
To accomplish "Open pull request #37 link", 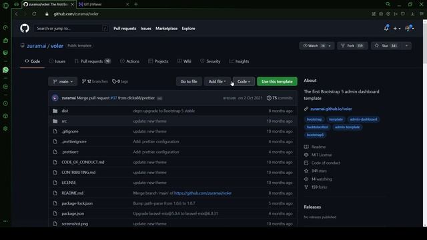I will pyautogui.click(x=113, y=98).
